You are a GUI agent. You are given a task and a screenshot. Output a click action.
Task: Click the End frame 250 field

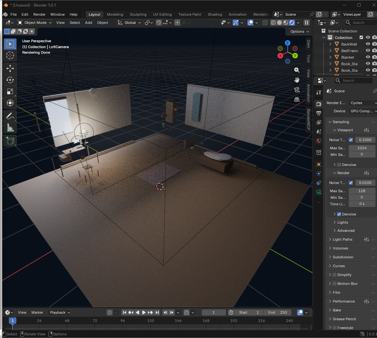(x=278, y=312)
